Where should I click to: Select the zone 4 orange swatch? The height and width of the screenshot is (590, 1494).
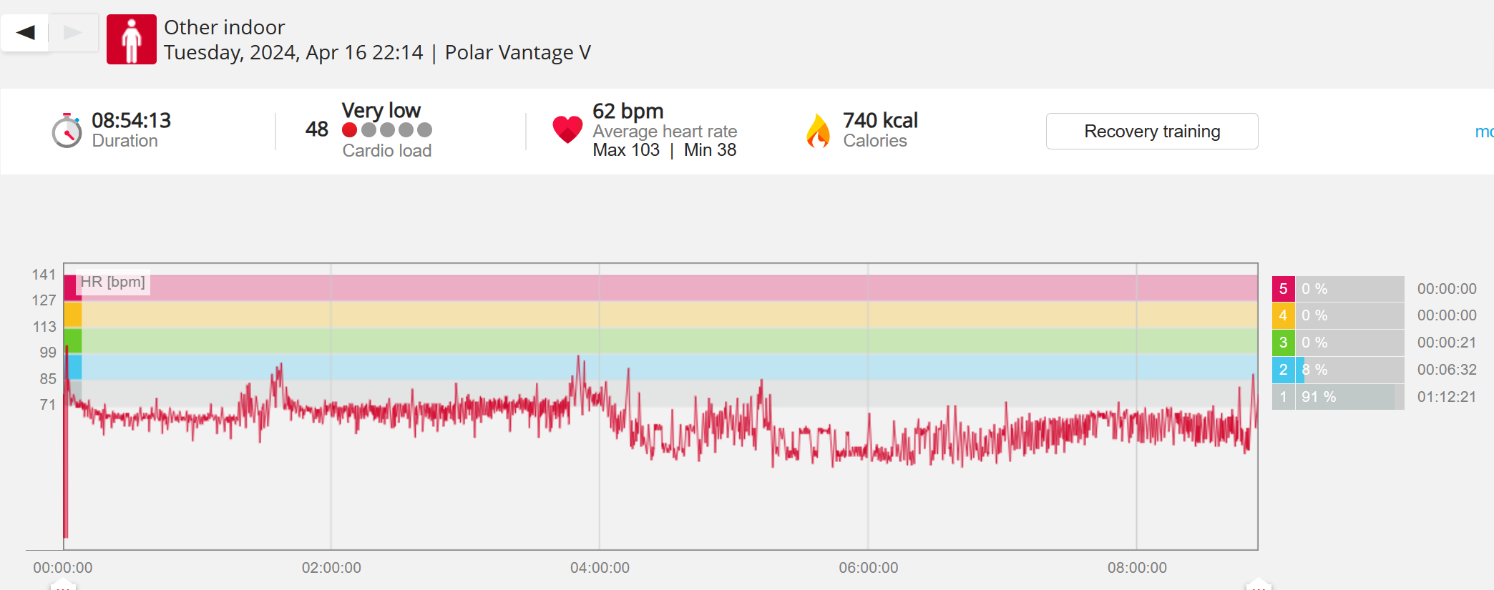coord(1283,315)
